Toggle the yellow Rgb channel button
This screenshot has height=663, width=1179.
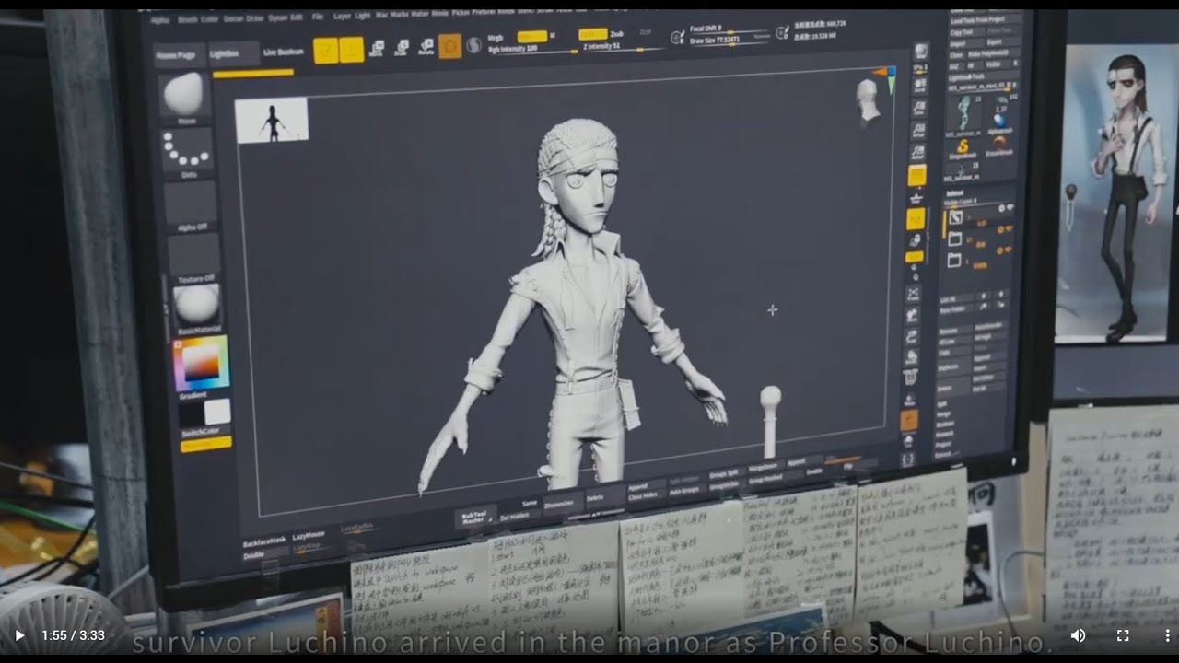point(531,37)
